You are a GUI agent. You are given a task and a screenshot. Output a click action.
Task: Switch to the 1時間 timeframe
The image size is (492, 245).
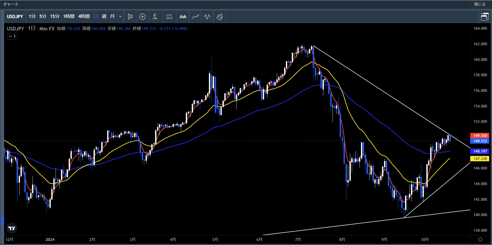(x=69, y=17)
